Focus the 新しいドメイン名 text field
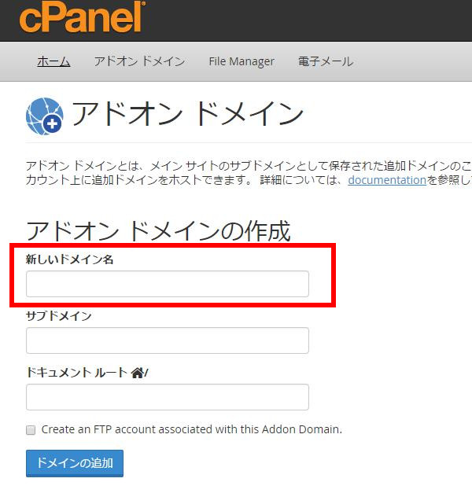The image size is (472, 493). (x=167, y=284)
